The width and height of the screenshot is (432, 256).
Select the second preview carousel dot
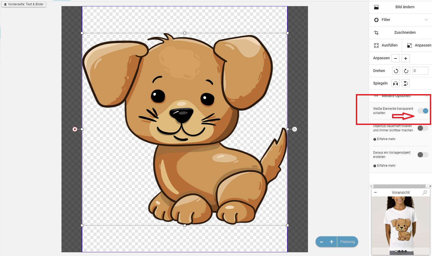click(x=399, y=251)
